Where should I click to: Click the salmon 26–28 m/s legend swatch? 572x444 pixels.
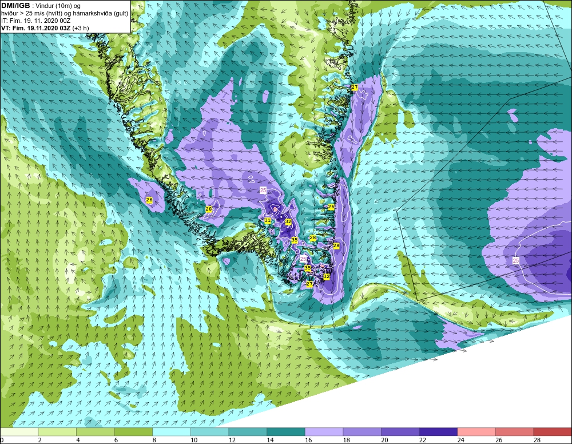click(x=514, y=432)
